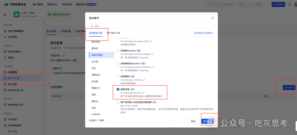The image size is (297, 135).
Task: Click the 应用质量看板 chart icon
Action: [5, 125]
